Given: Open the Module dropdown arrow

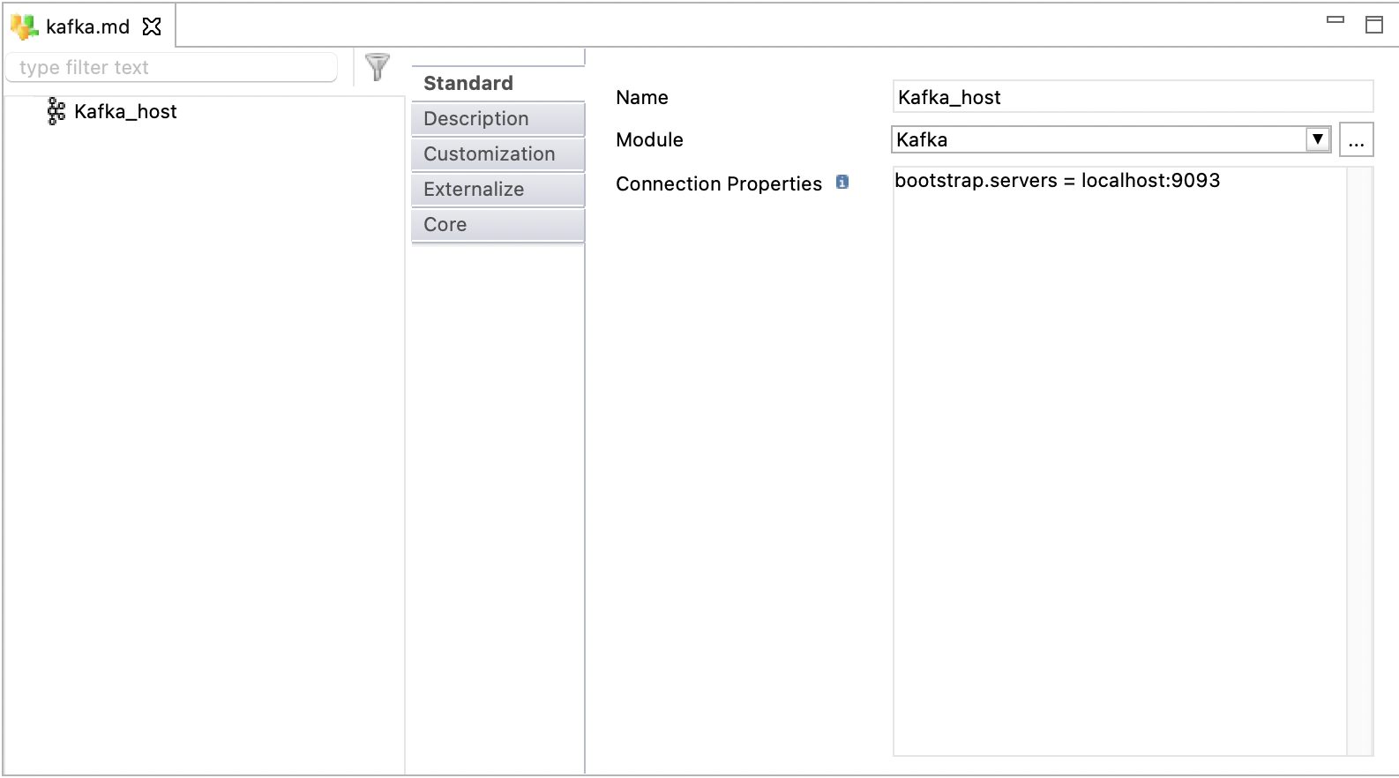Looking at the screenshot, I should click(1318, 139).
